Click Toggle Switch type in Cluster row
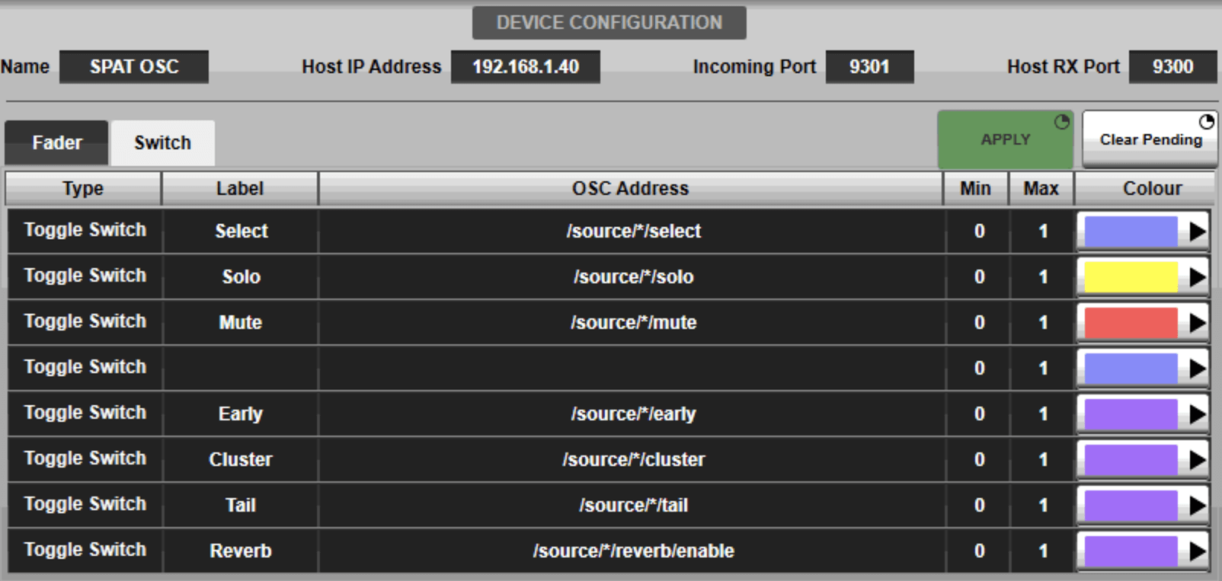This screenshot has height=581, width=1222. pos(85,458)
